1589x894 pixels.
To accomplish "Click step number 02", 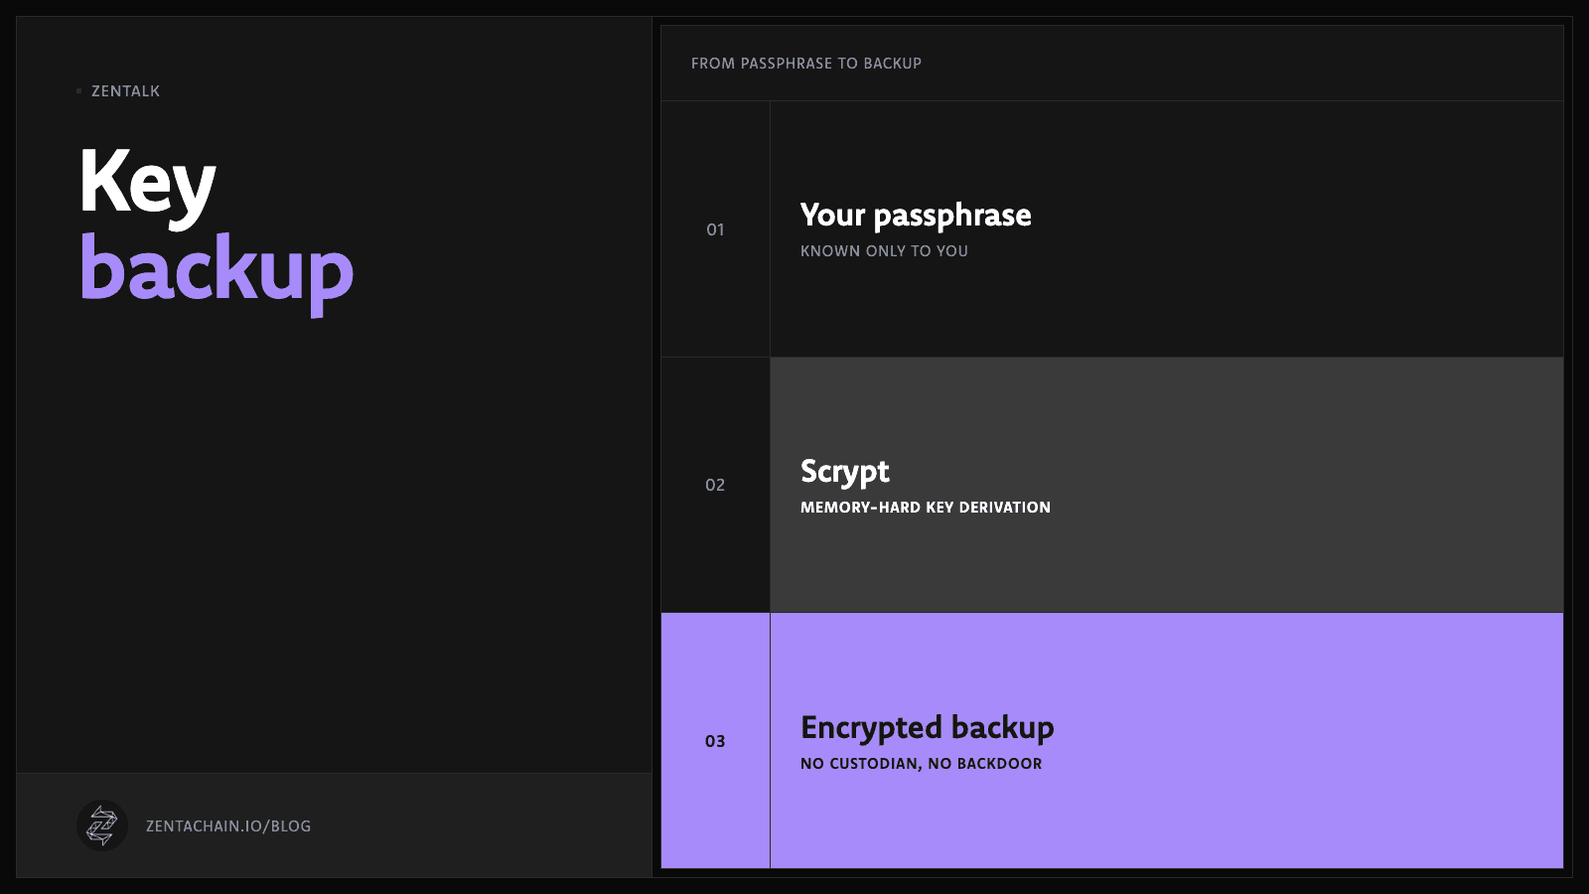I will (x=715, y=485).
